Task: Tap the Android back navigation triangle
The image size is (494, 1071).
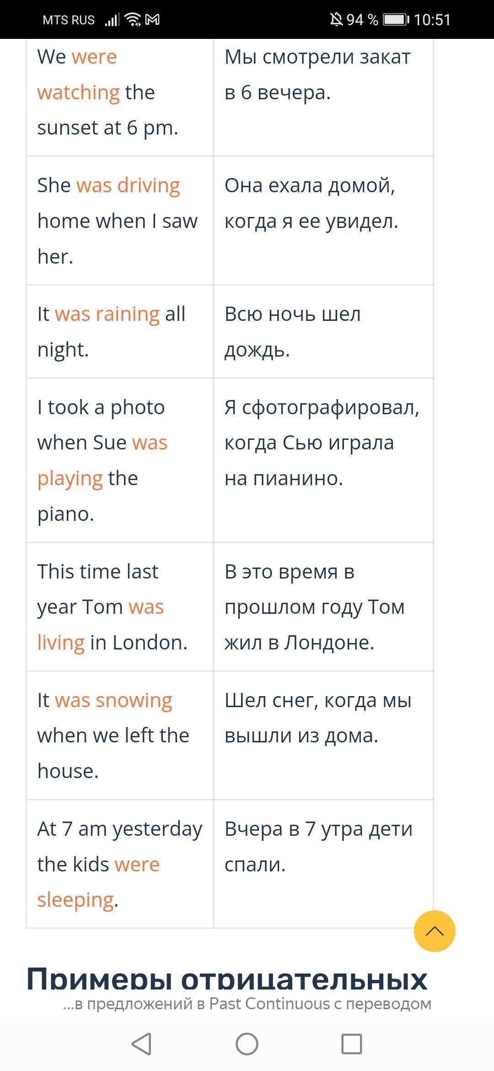Action: point(141,1044)
